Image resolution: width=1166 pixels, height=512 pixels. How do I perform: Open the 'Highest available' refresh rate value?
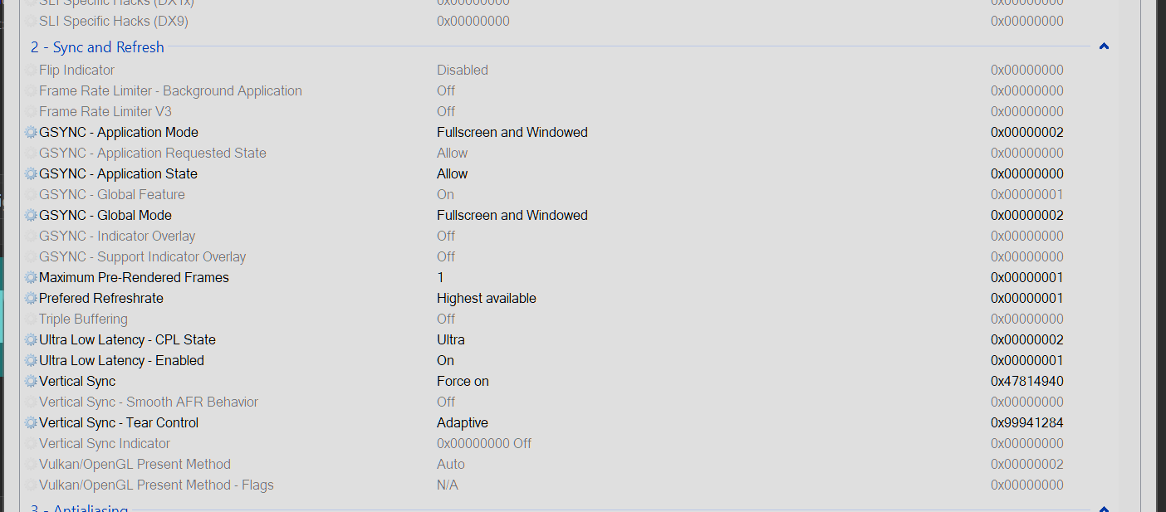[487, 299]
